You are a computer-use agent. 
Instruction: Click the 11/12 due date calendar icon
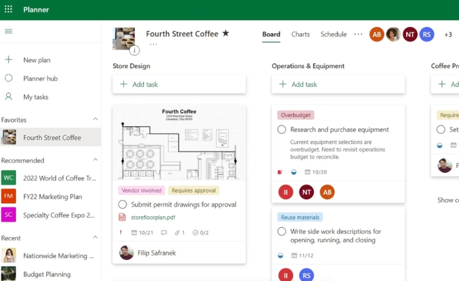coord(294,256)
